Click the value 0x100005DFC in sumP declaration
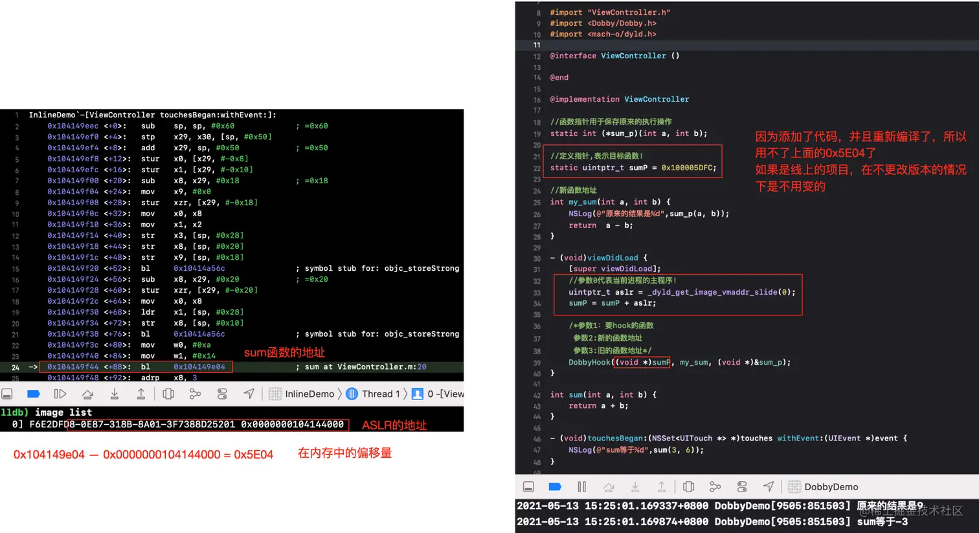979x533 pixels. click(x=686, y=168)
